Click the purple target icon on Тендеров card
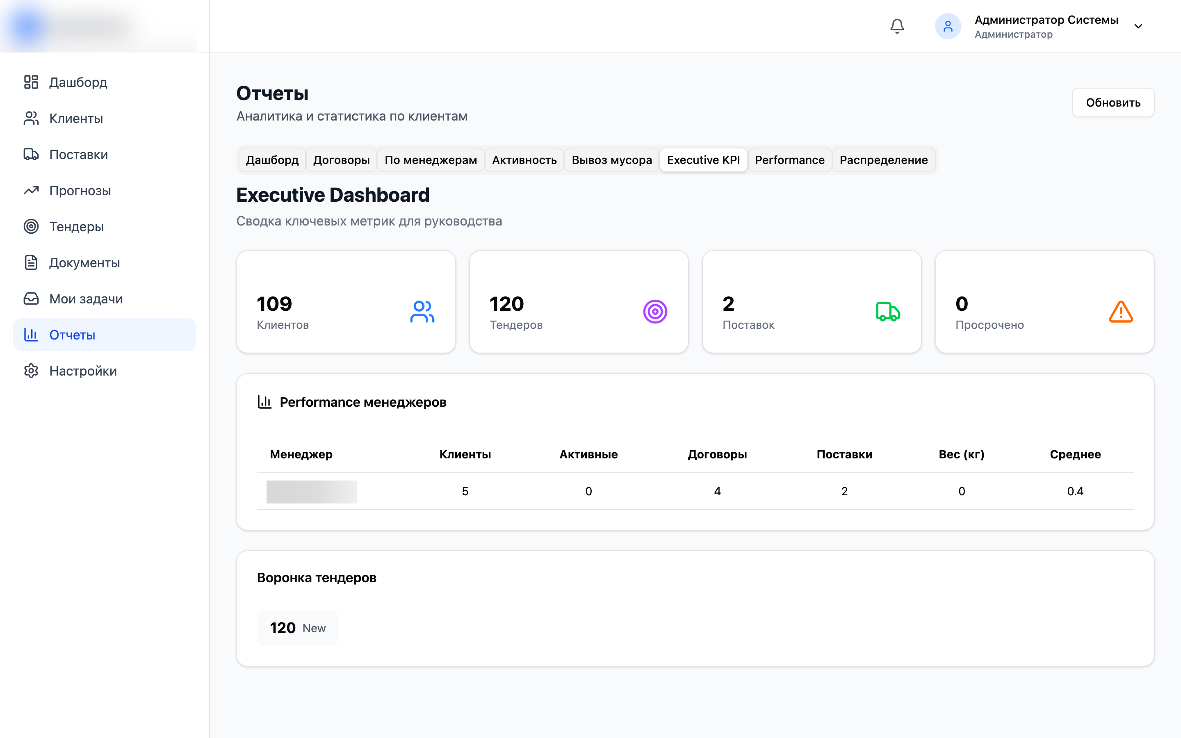The height and width of the screenshot is (738, 1181). click(655, 312)
